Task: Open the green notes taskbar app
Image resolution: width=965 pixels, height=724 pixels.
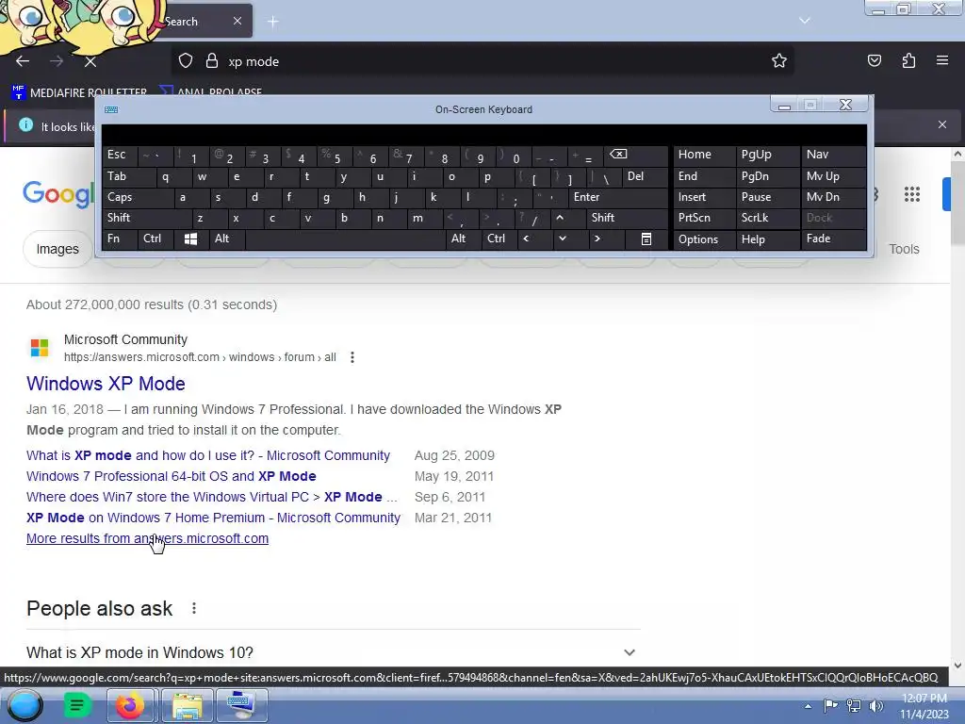Action: pos(76,705)
